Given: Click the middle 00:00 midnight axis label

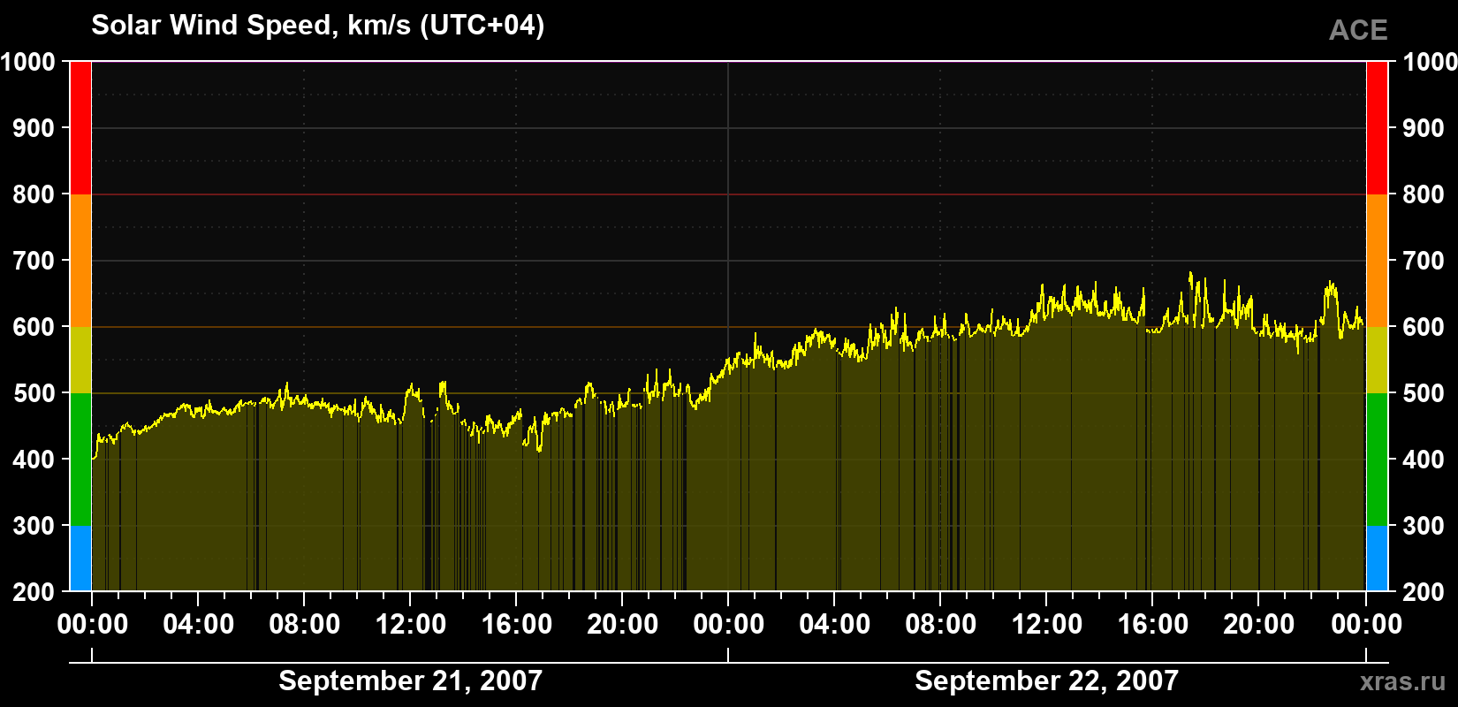Looking at the screenshot, I should (x=728, y=624).
